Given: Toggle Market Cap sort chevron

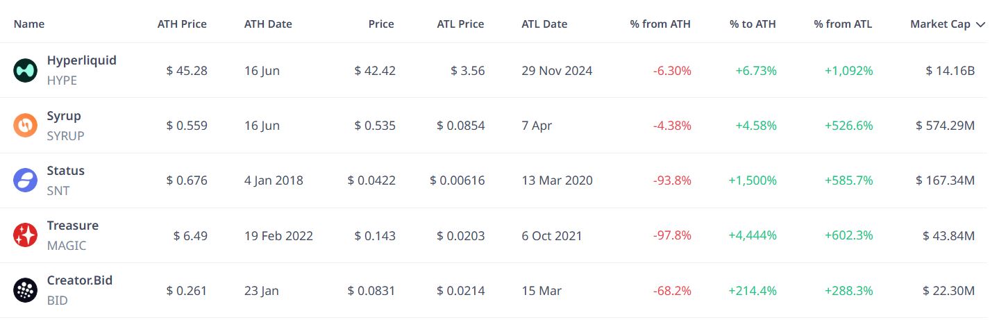Looking at the screenshot, I should coord(980,24).
